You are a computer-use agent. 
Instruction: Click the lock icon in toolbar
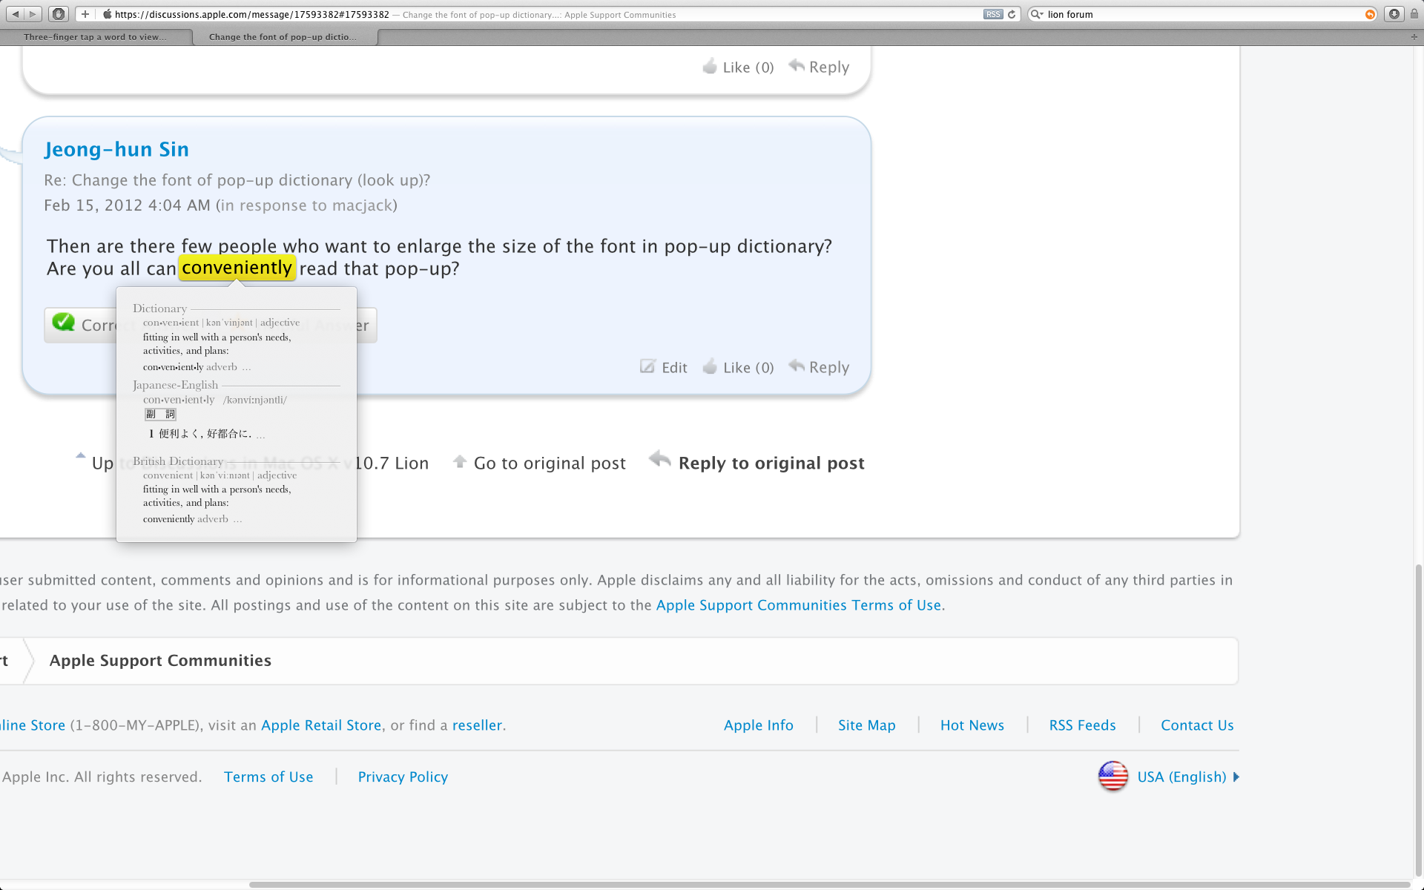coord(1414,14)
